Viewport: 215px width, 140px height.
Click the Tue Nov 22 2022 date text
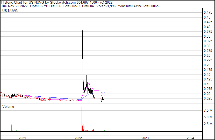click(13, 6)
